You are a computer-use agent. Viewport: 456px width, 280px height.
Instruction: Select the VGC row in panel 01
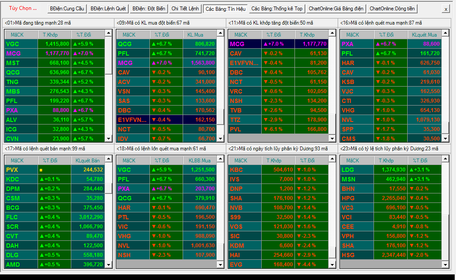click(55, 44)
